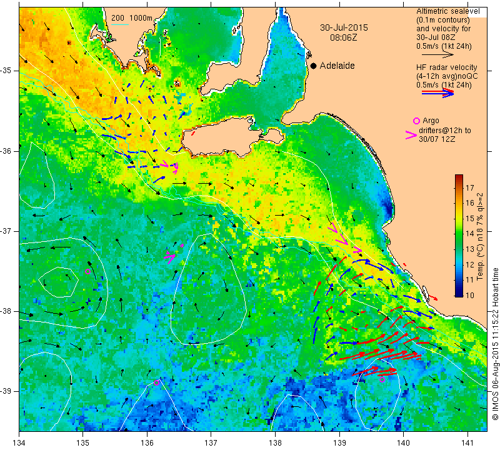Click the -37 latitude axis label
The width and height of the screenshot is (500, 450).
7,231
